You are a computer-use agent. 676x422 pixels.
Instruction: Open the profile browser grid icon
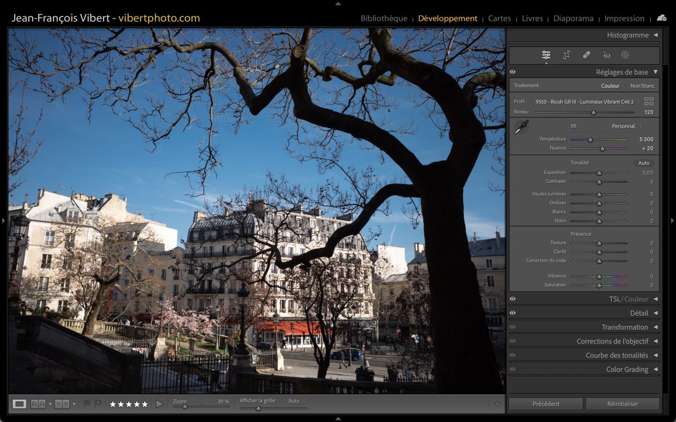pos(649,101)
